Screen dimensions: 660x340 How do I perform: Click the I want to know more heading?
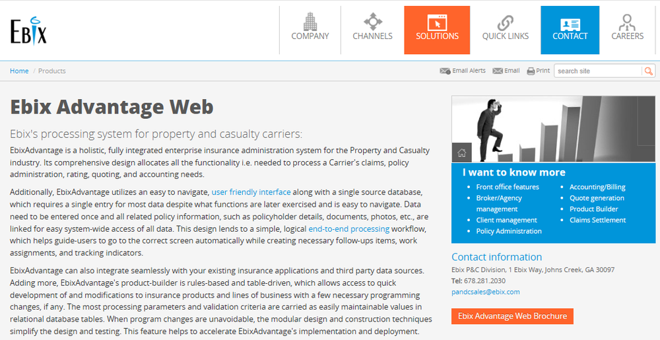coord(513,172)
